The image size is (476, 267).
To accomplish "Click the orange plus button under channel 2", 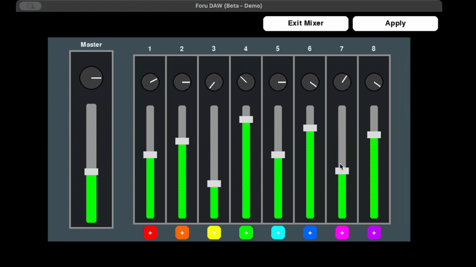I will click(182, 233).
